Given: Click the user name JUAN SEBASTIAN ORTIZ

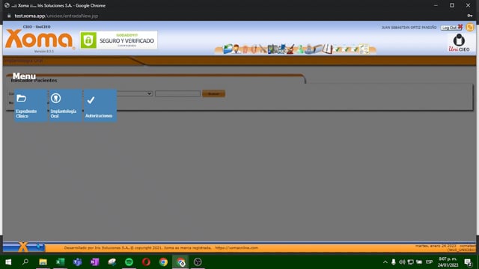Looking at the screenshot, I should pyautogui.click(x=409, y=28).
